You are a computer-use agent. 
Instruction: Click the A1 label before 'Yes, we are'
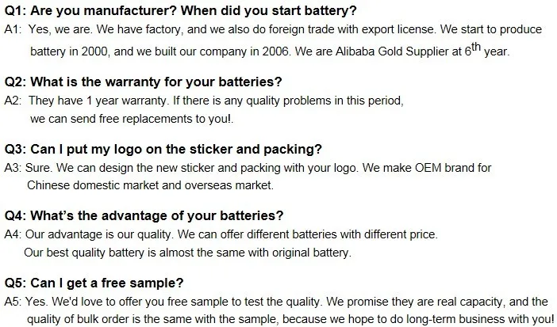12,31
